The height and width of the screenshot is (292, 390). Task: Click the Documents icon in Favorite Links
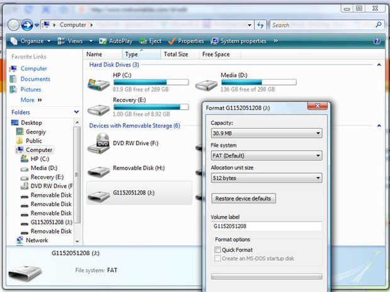point(13,79)
